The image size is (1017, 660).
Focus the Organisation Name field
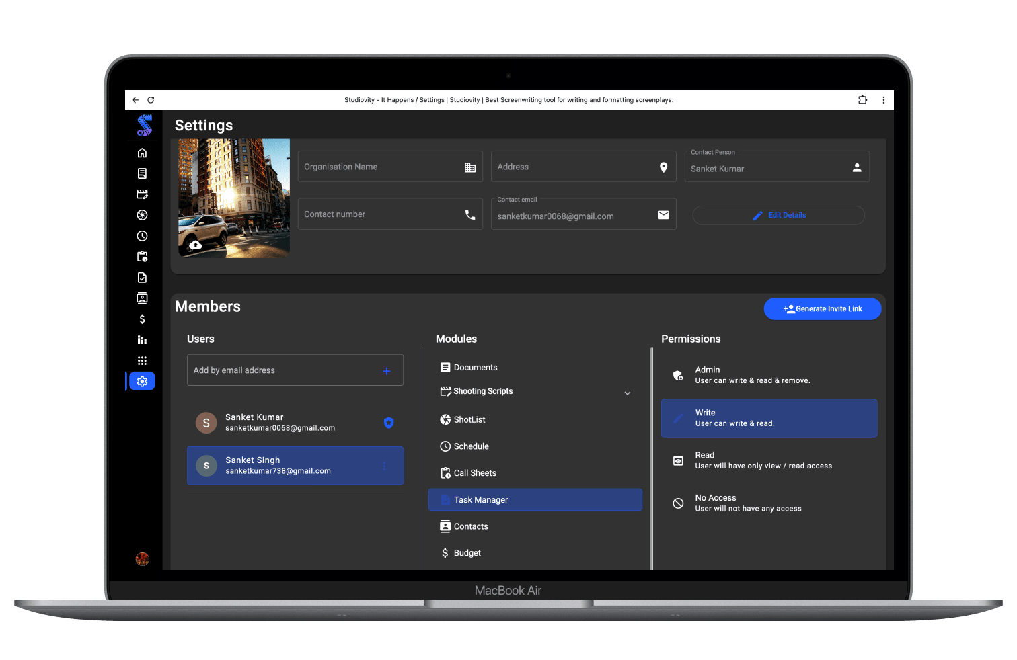390,167
